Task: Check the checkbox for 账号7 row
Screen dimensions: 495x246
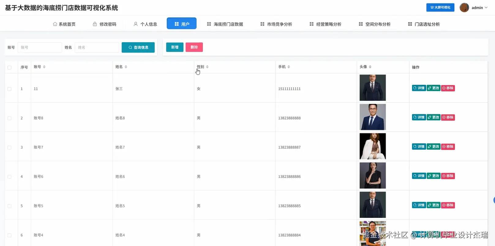Action: [x=9, y=148]
